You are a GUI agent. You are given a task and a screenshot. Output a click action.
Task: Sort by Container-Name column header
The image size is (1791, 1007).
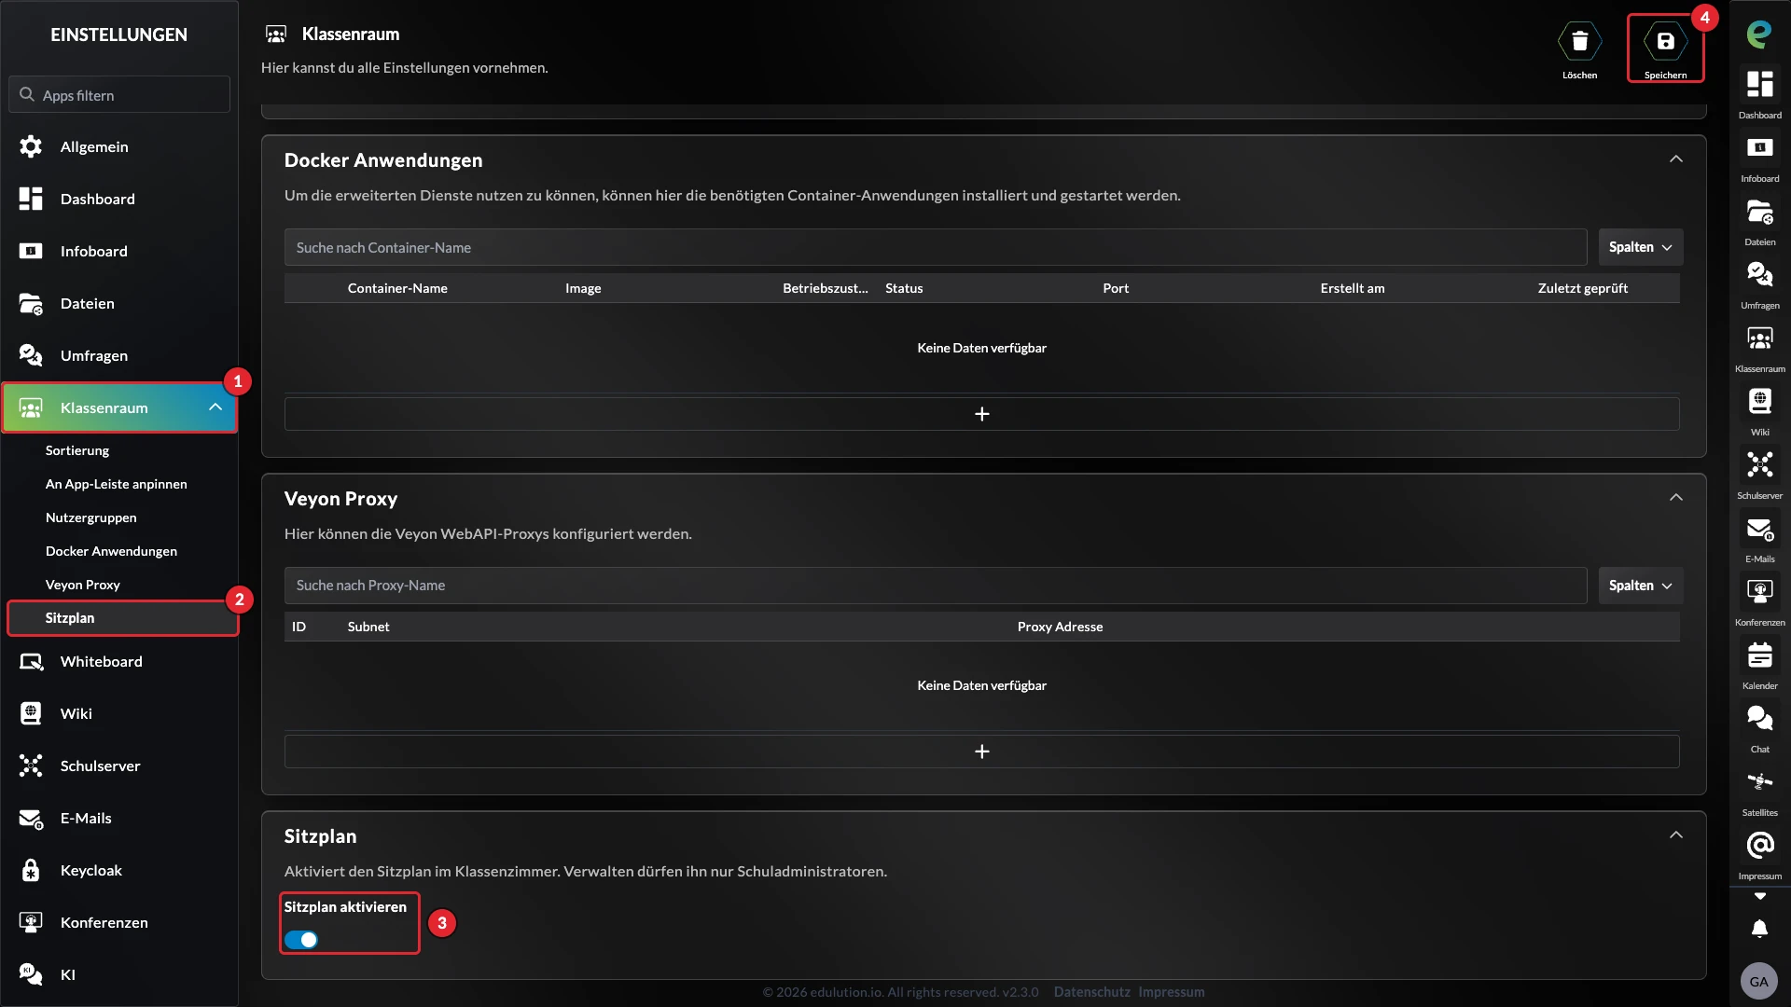point(397,288)
